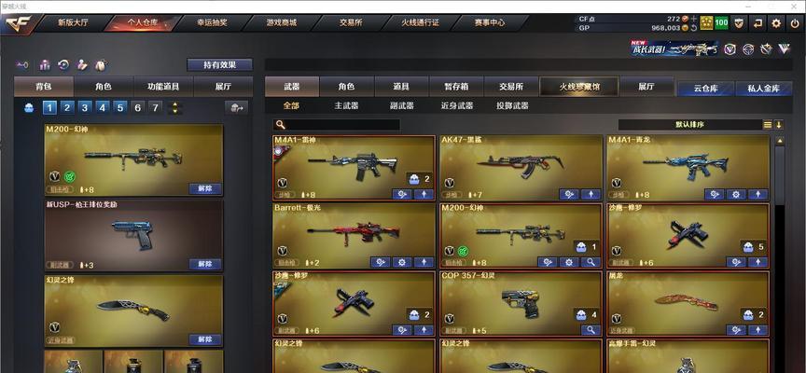Click the backpack share arrow button
Image resolution: width=806 pixels, height=373 pixels.
pos(236,107)
